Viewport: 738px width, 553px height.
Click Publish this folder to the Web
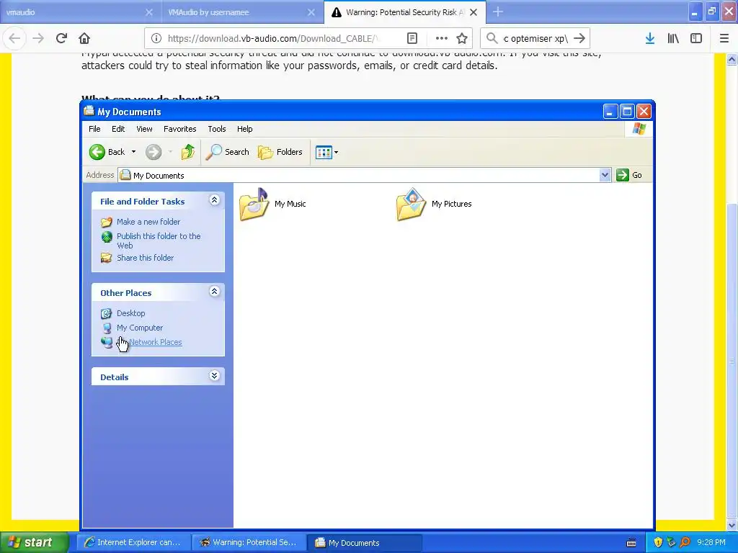click(159, 240)
